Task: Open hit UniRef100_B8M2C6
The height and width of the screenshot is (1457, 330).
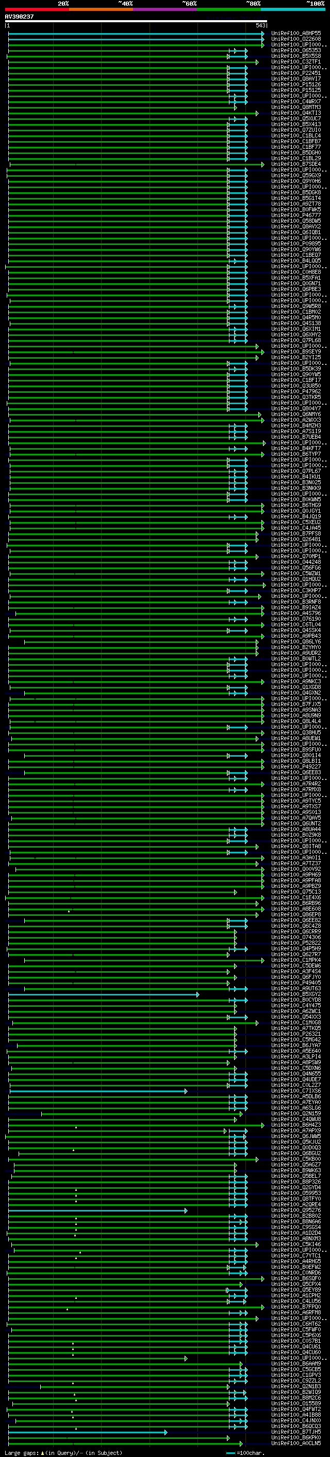Action: (x=296, y=1398)
